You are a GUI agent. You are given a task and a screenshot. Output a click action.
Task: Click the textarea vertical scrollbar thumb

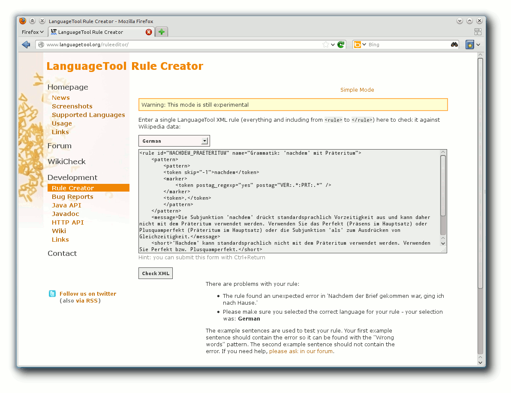click(x=443, y=186)
